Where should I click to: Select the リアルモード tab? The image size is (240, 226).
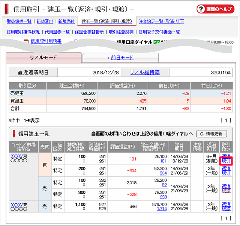click(43, 58)
